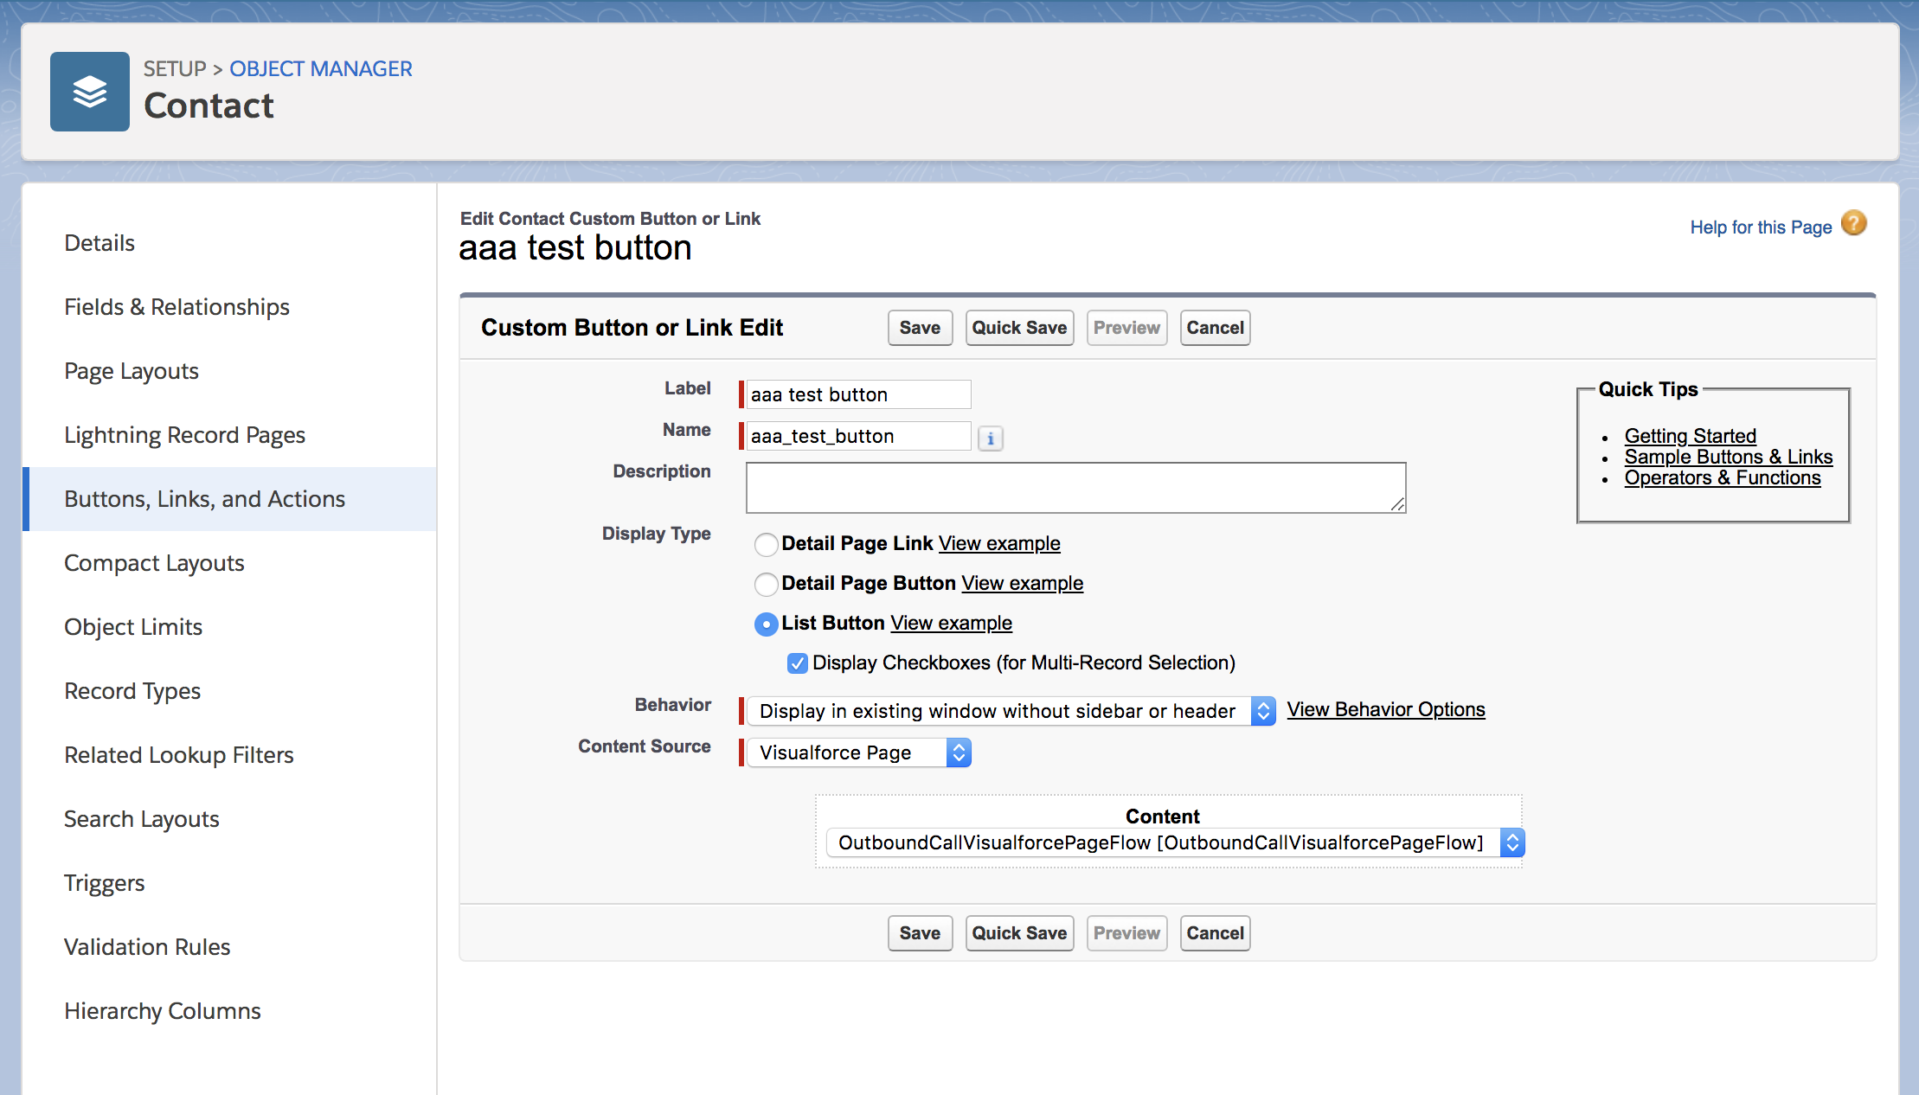This screenshot has width=1919, height=1095.
Task: Open the Behavior dropdown menu
Action: pyautogui.click(x=1010, y=711)
